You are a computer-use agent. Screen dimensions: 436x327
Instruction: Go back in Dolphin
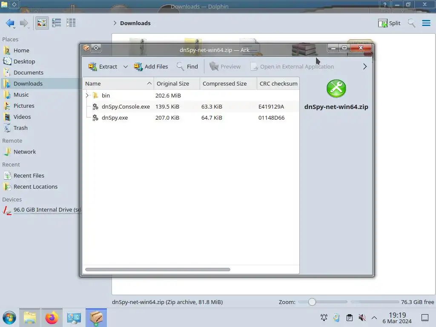click(10, 23)
